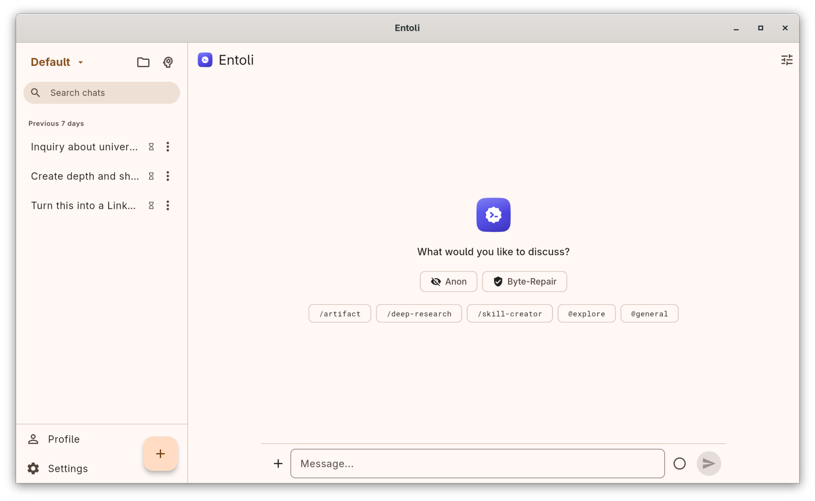This screenshot has height=501, width=815.
Task: Click the circle icon next to send
Action: 679,463
